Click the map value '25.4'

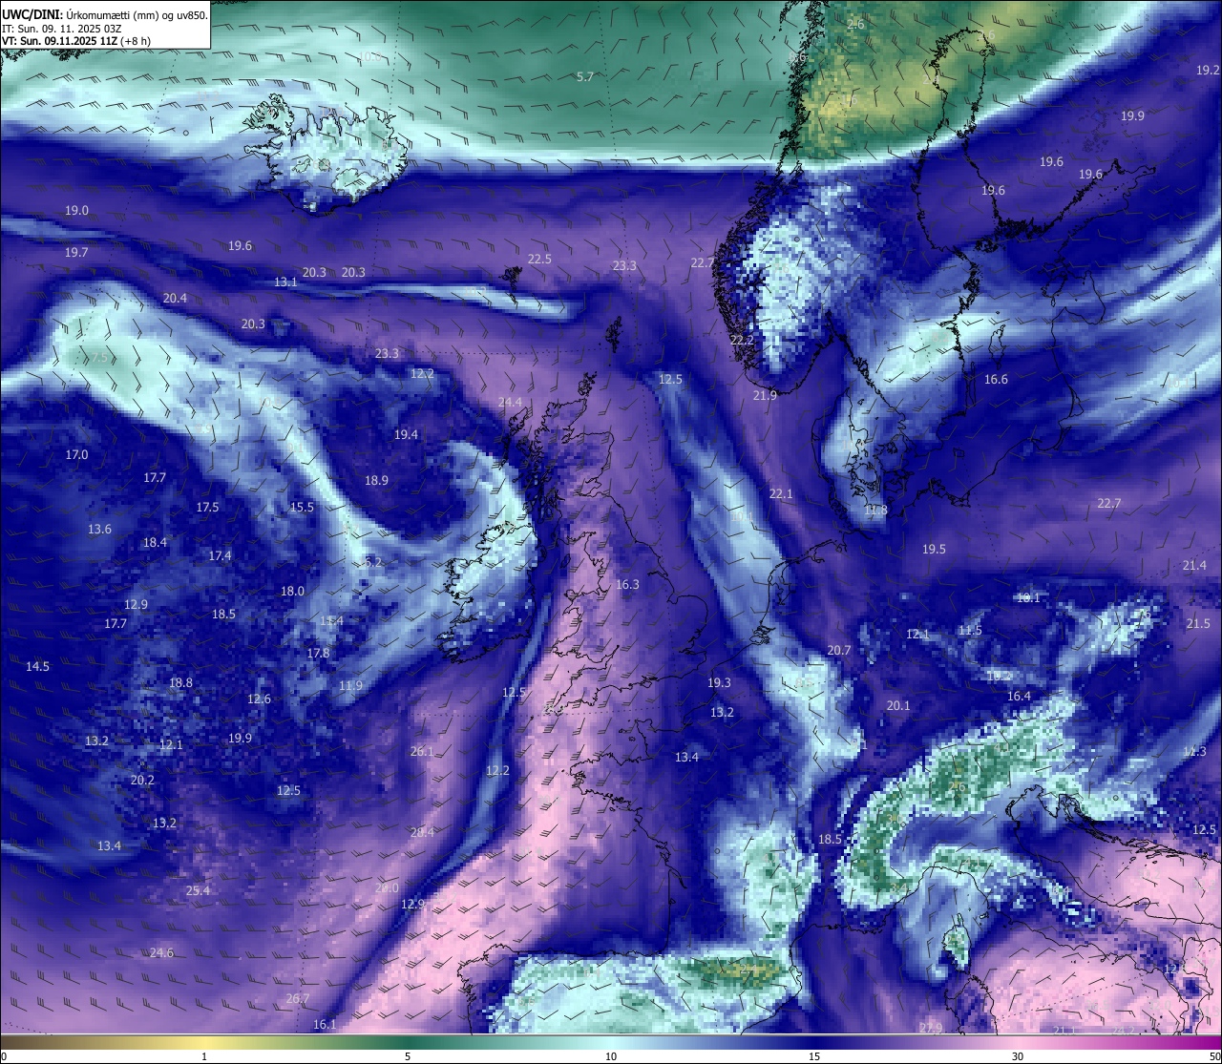(x=198, y=890)
